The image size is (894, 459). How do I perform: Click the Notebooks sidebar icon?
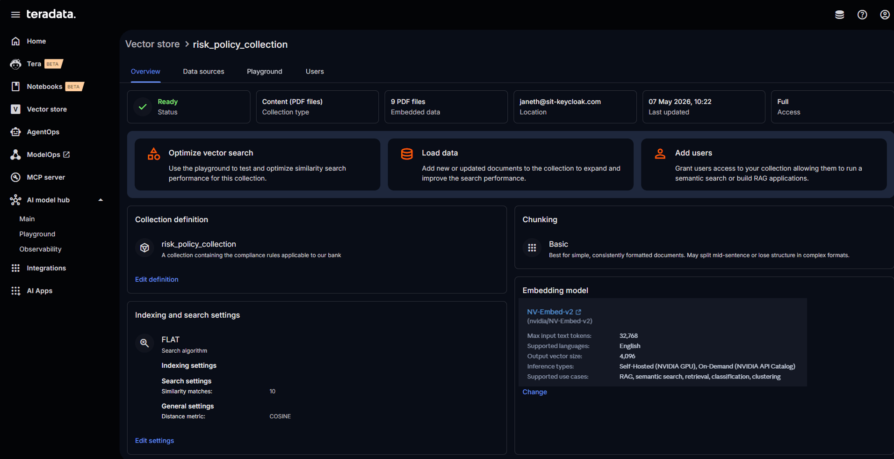click(x=15, y=87)
